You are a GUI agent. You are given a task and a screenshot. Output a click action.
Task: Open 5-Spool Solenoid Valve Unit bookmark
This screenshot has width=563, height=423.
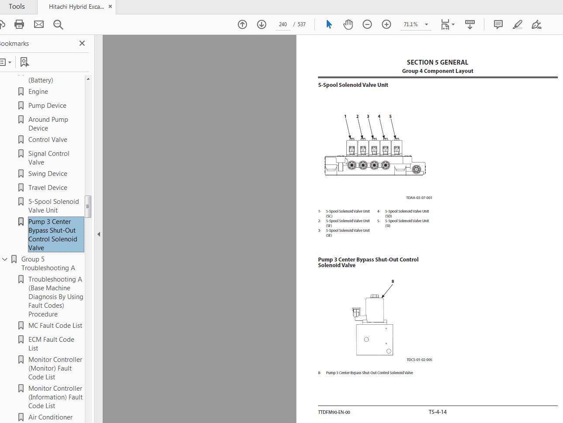coord(54,206)
